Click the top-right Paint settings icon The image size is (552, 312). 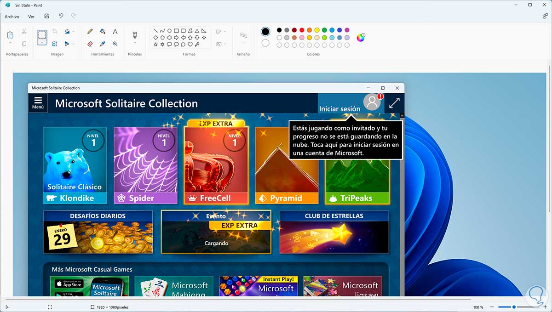[x=545, y=16]
